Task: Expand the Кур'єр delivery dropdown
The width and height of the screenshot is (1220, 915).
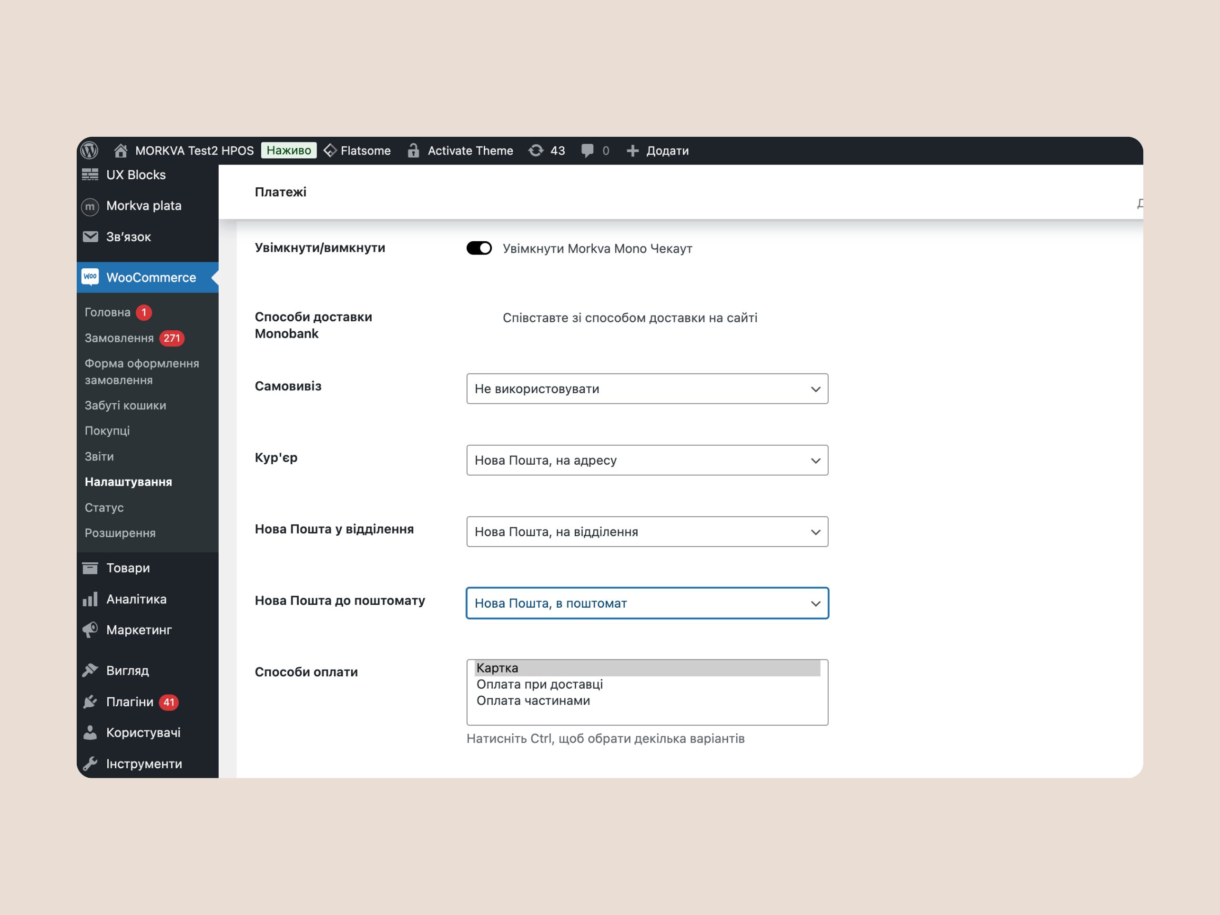Action: tap(647, 460)
